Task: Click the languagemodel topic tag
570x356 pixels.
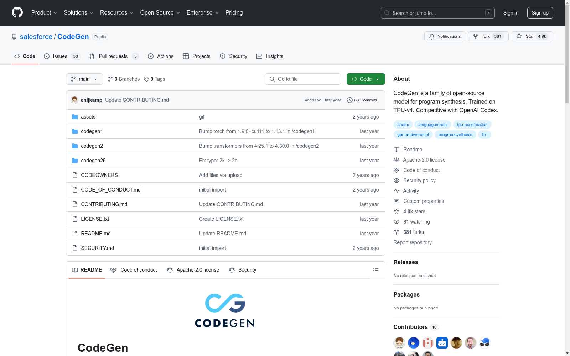Action: coord(433,125)
